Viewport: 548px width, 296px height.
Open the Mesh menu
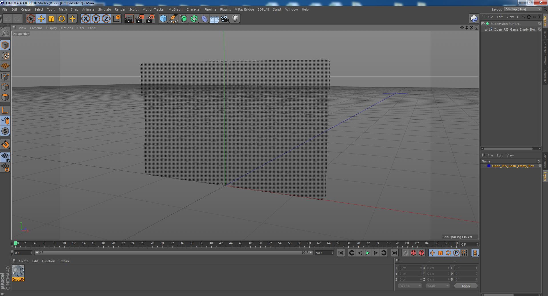[63, 9]
